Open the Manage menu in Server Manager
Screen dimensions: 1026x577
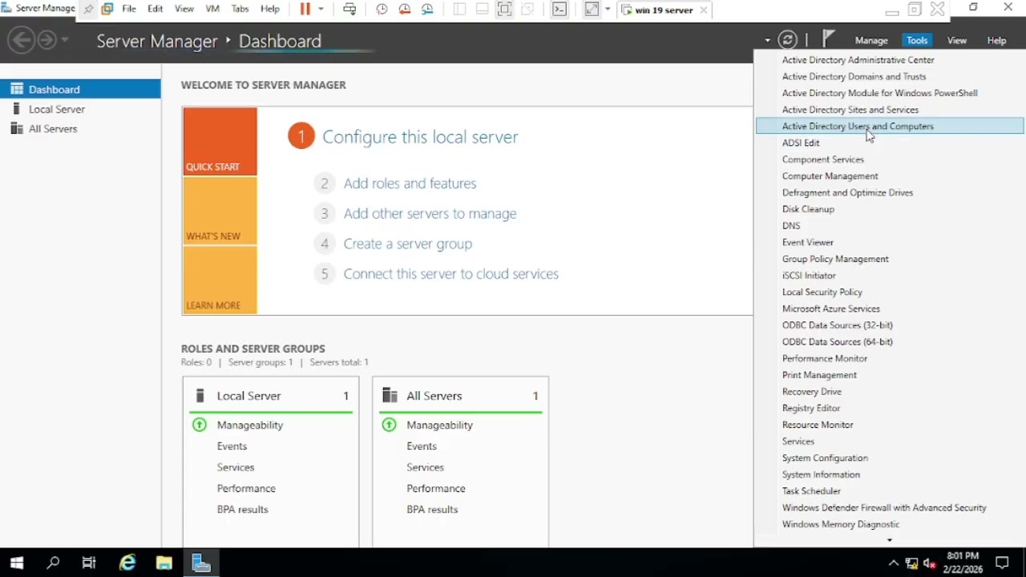pos(871,40)
